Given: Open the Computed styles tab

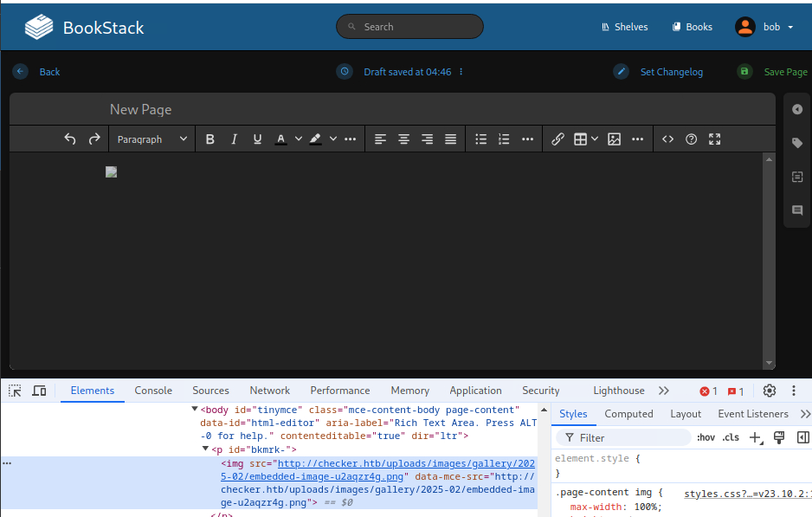Looking at the screenshot, I should point(628,414).
